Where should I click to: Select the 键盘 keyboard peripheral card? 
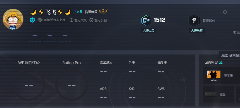(219, 94)
